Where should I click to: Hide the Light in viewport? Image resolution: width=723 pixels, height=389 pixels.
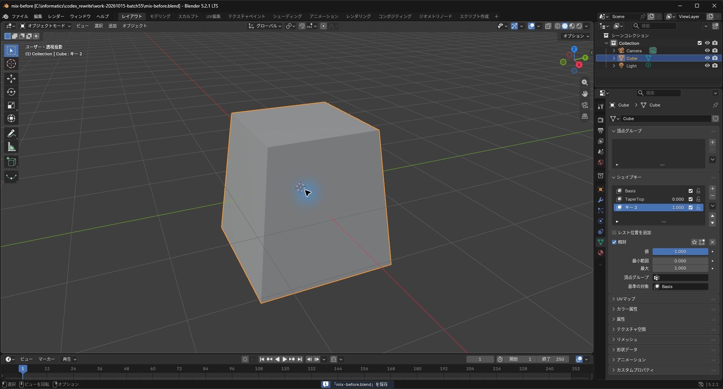click(x=707, y=66)
